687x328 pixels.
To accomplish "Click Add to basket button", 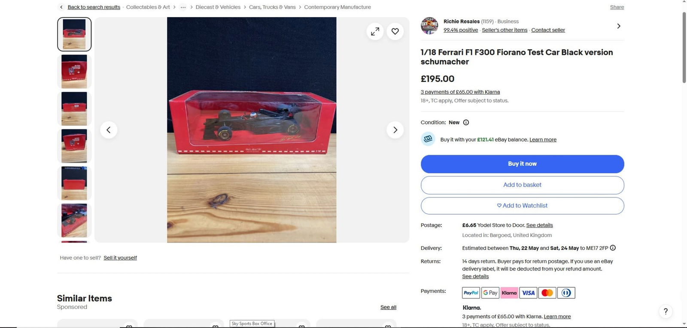I will click(x=522, y=185).
